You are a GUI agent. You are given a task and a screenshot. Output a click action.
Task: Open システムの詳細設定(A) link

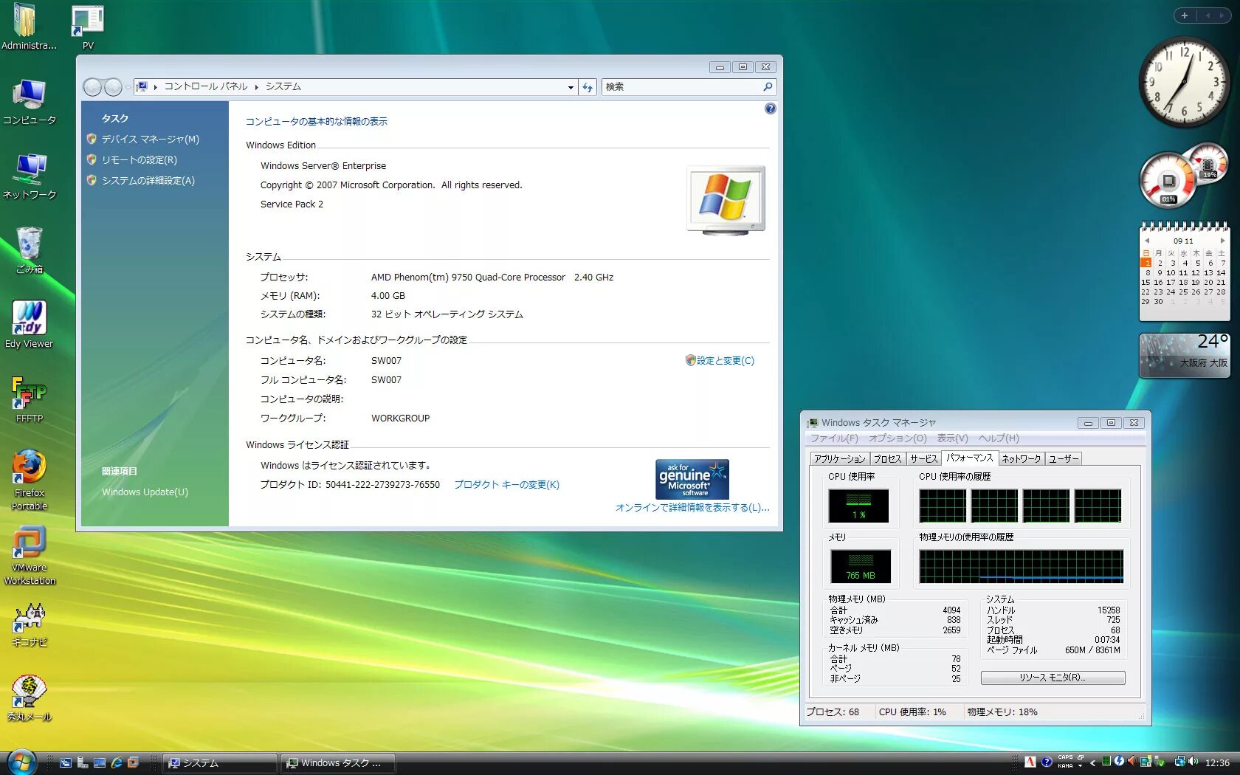[x=148, y=180]
